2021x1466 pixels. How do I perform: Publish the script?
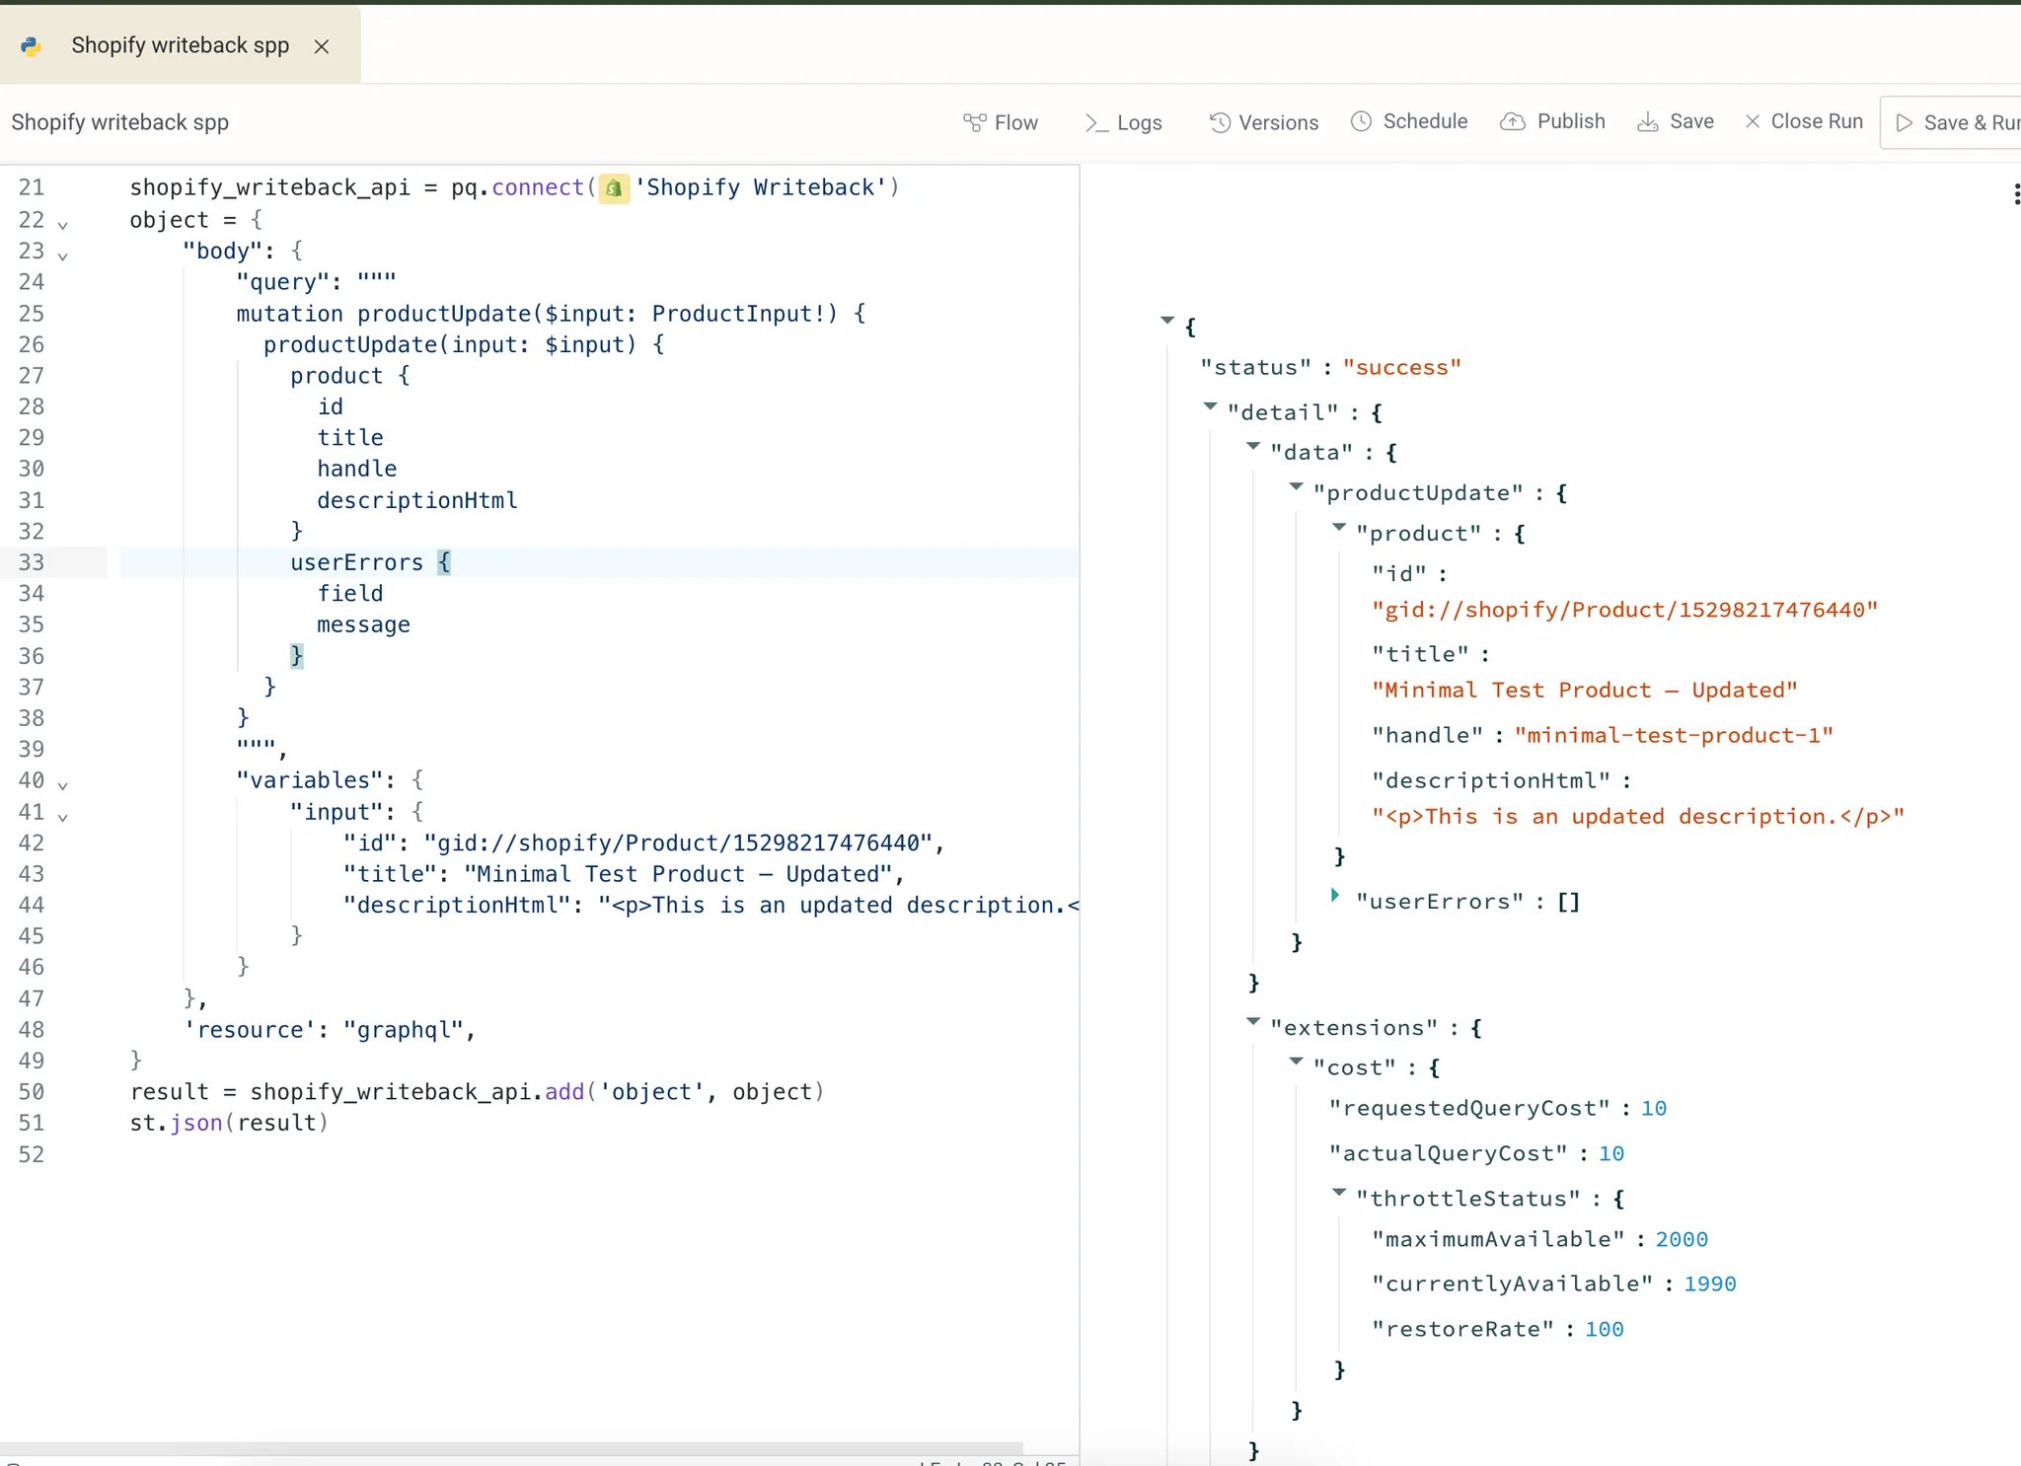tap(1553, 121)
